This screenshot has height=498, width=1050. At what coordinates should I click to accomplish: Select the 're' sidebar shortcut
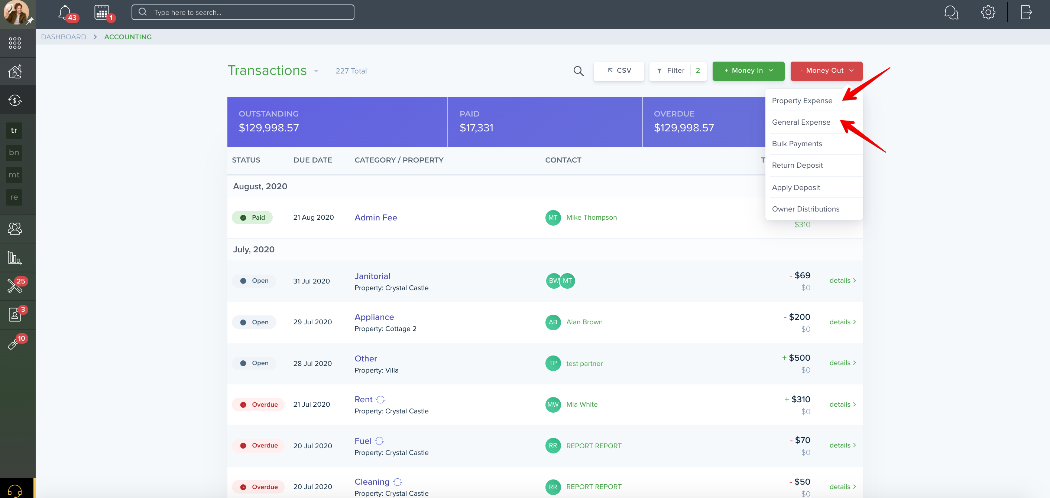point(14,197)
